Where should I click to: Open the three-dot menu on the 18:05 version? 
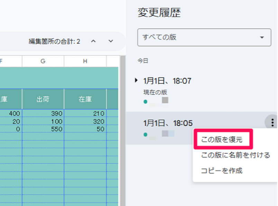coord(273,122)
